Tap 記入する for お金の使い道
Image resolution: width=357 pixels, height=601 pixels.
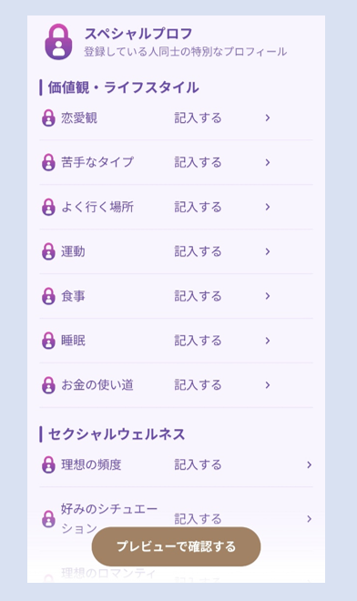(198, 385)
